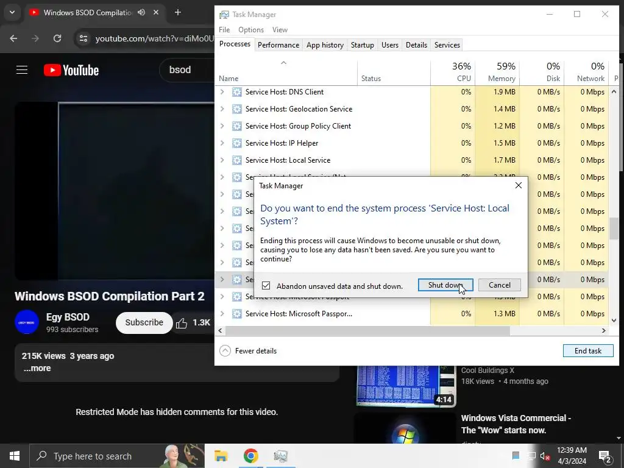Close the Task Manager confirmation dialog

click(x=518, y=185)
